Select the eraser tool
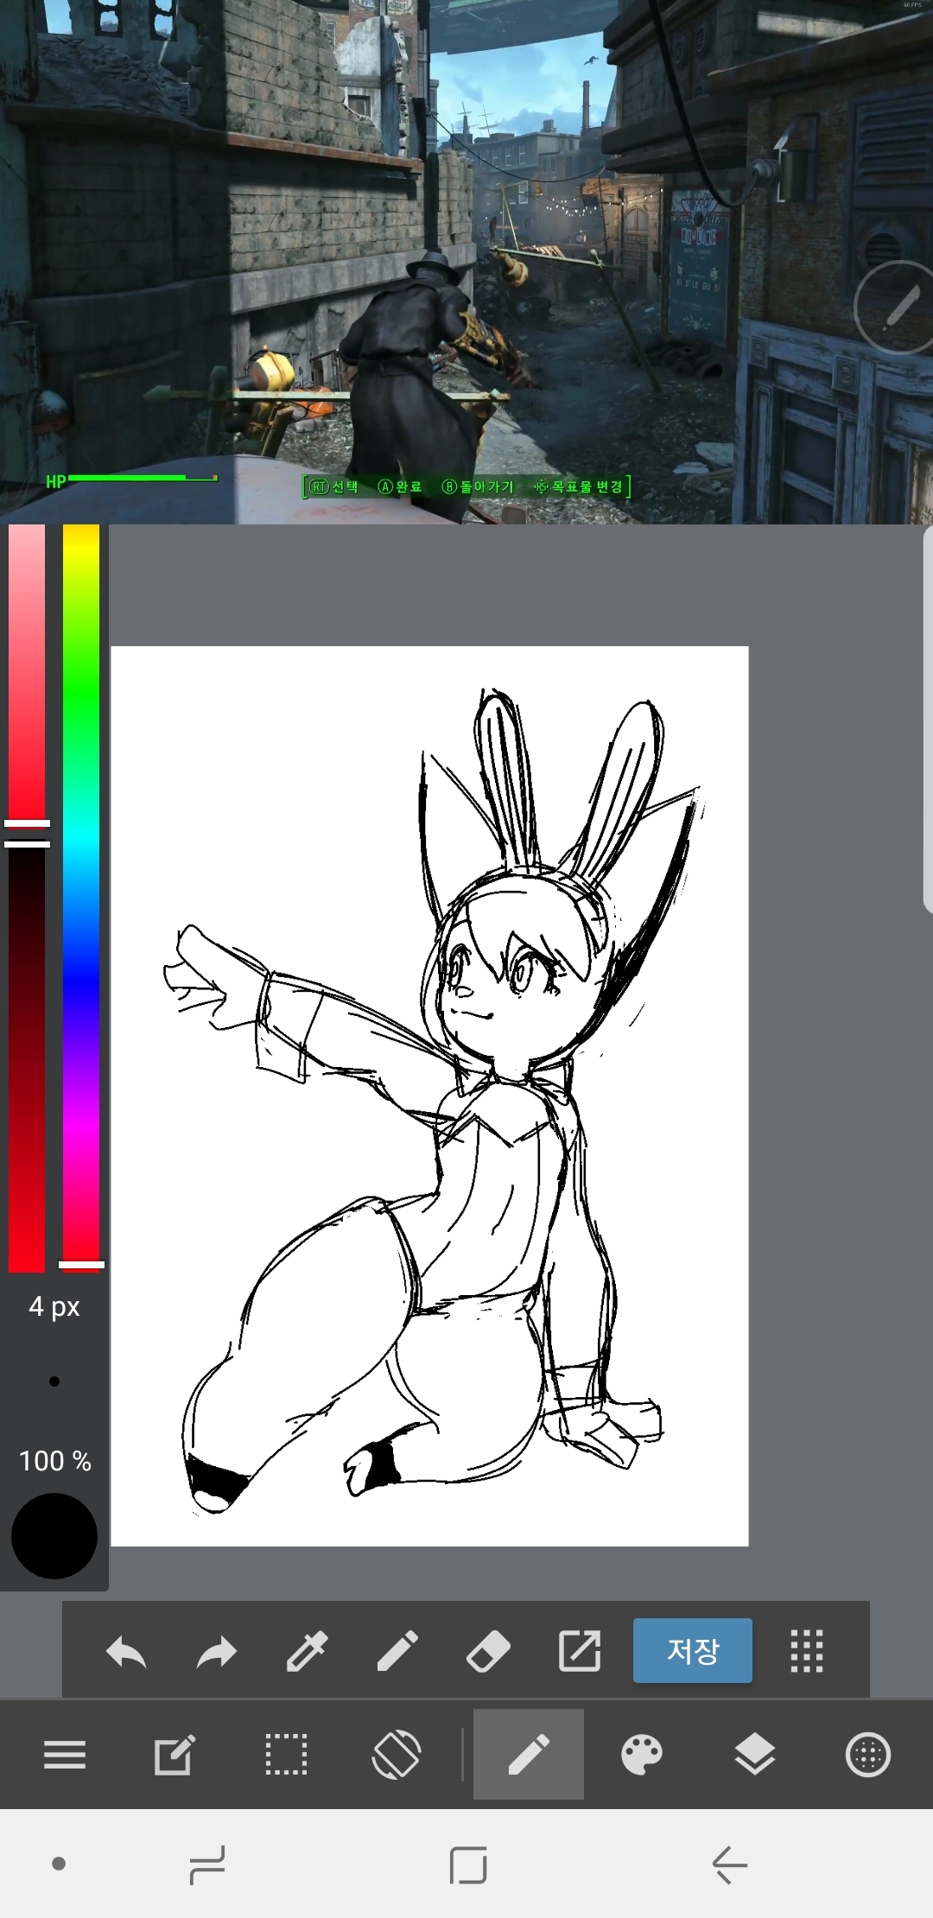 click(x=488, y=1652)
